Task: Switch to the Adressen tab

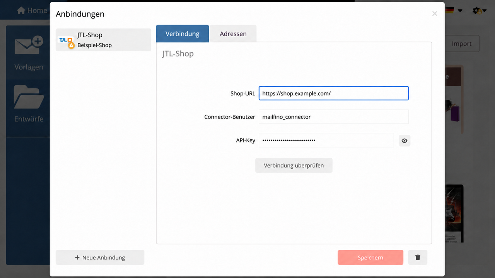Action: tap(233, 34)
